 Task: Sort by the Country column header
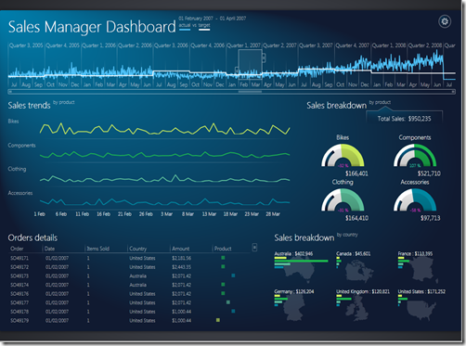click(137, 249)
